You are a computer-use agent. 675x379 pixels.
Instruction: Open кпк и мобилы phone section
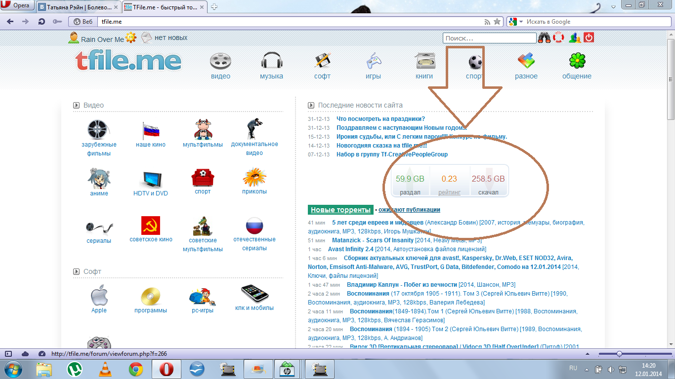(x=254, y=294)
